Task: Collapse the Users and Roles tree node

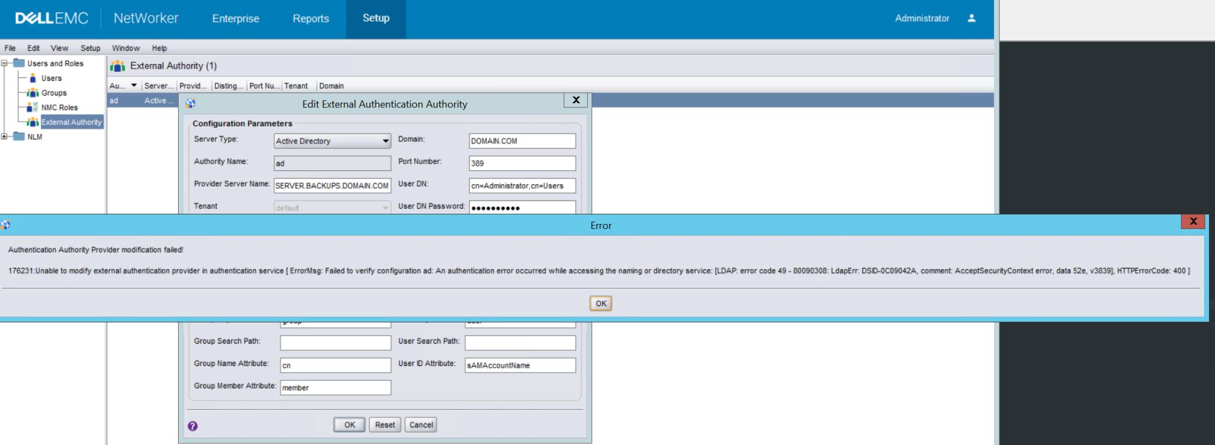Action: (5, 63)
